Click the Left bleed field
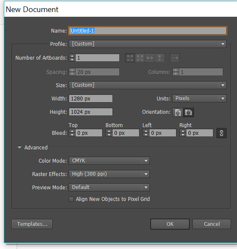The width and height of the screenshot is (237, 249). click(162, 133)
